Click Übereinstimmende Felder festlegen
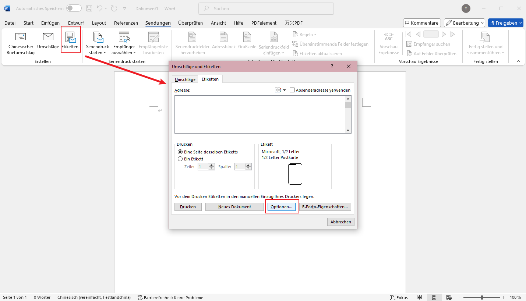Screen dimensions: 526x301 (x=330, y=44)
